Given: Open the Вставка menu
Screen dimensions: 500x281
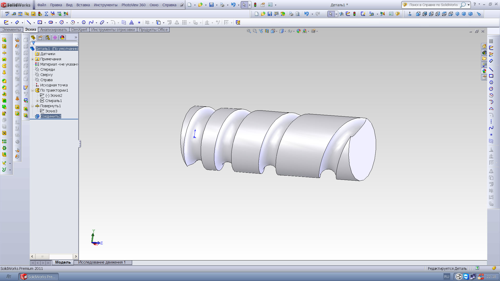Looking at the screenshot, I should tap(83, 5).
